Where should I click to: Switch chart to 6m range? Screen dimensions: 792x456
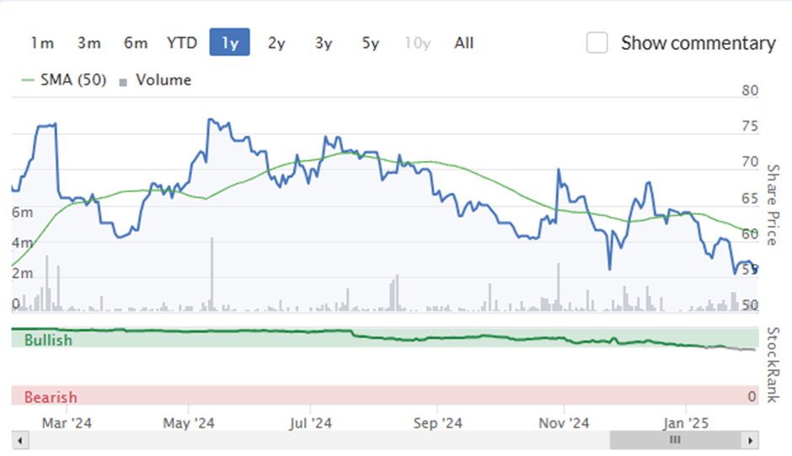tap(136, 43)
